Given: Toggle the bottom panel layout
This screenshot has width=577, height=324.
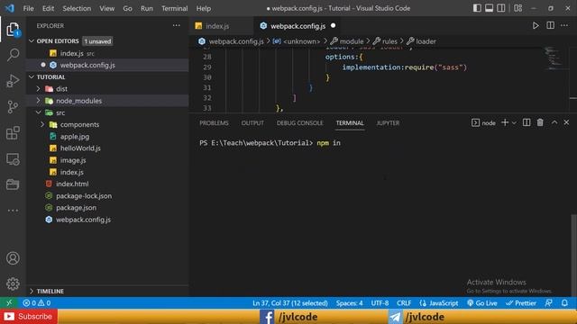Looking at the screenshot, I should point(489,8).
